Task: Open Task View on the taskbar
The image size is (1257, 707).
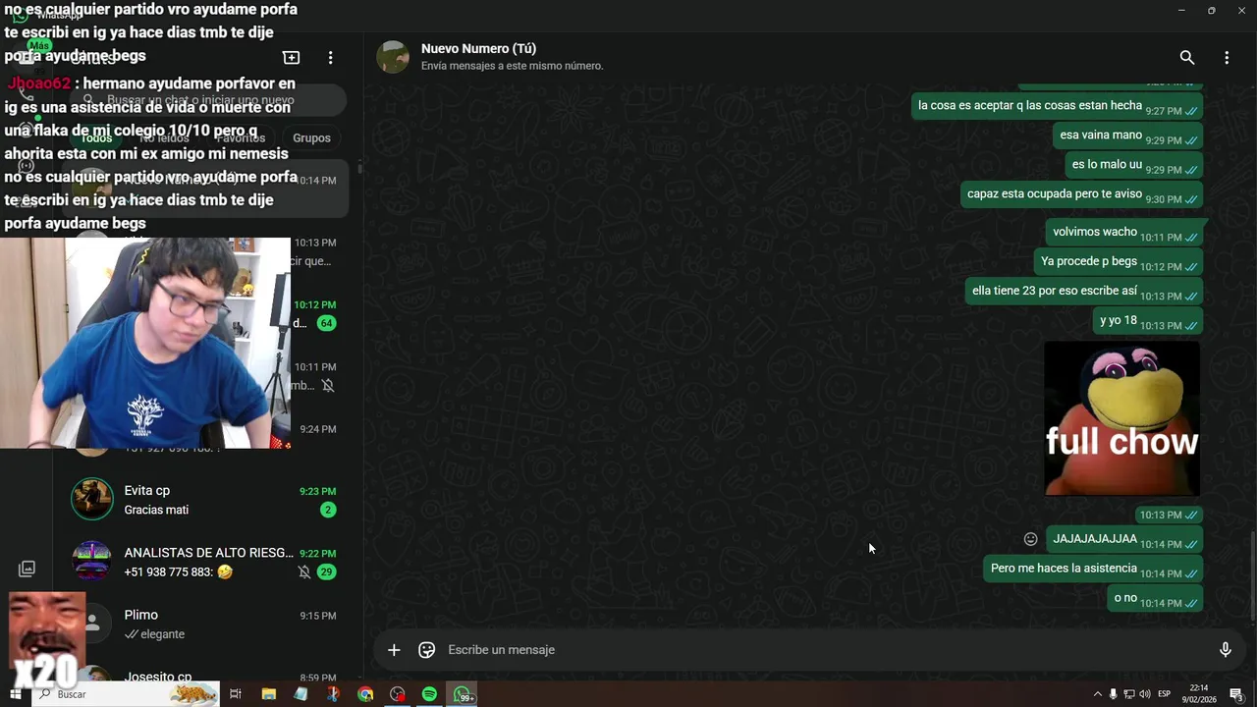Action: tap(236, 694)
